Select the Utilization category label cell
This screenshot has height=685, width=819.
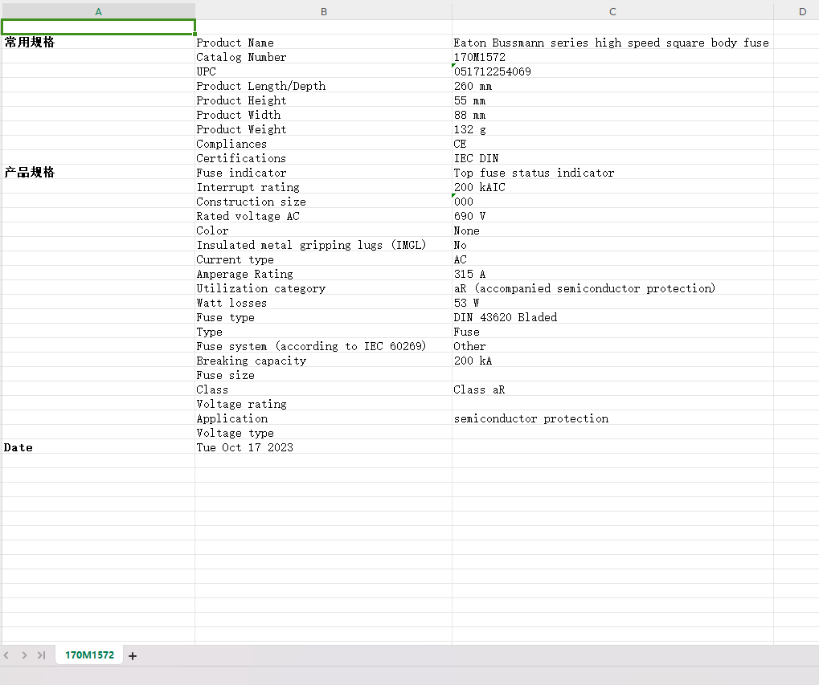pyautogui.click(x=323, y=288)
